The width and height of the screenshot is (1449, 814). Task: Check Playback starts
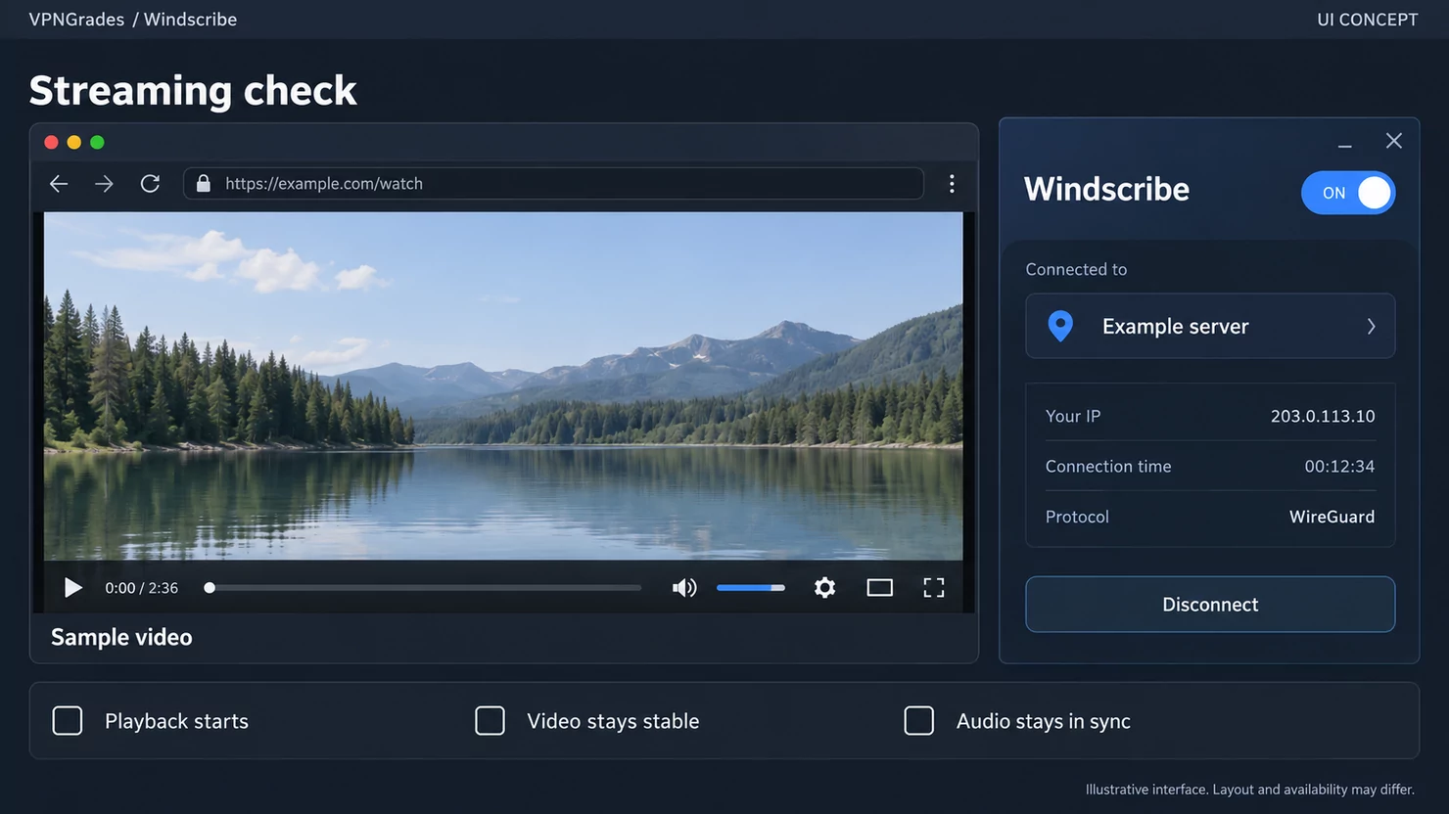[68, 721]
